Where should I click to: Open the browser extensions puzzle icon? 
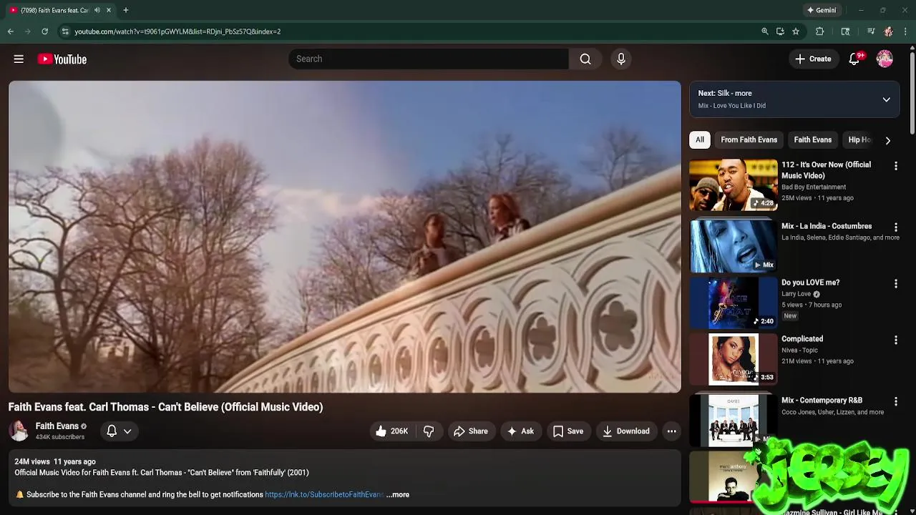coord(820,31)
